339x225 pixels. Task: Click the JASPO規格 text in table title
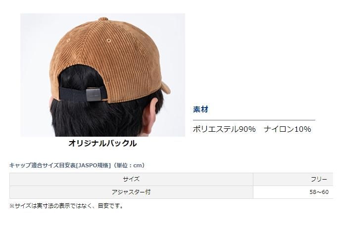tap(94, 165)
